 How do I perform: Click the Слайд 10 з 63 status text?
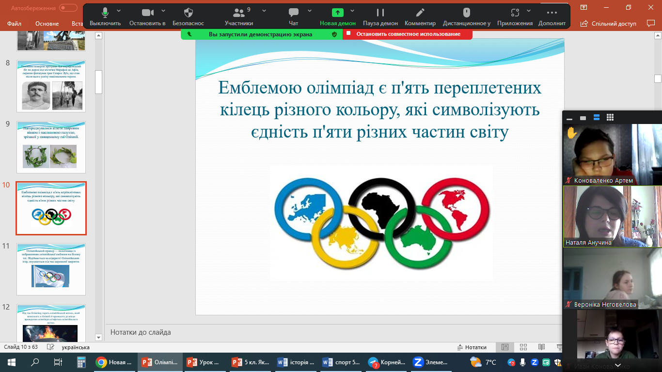coord(21,347)
